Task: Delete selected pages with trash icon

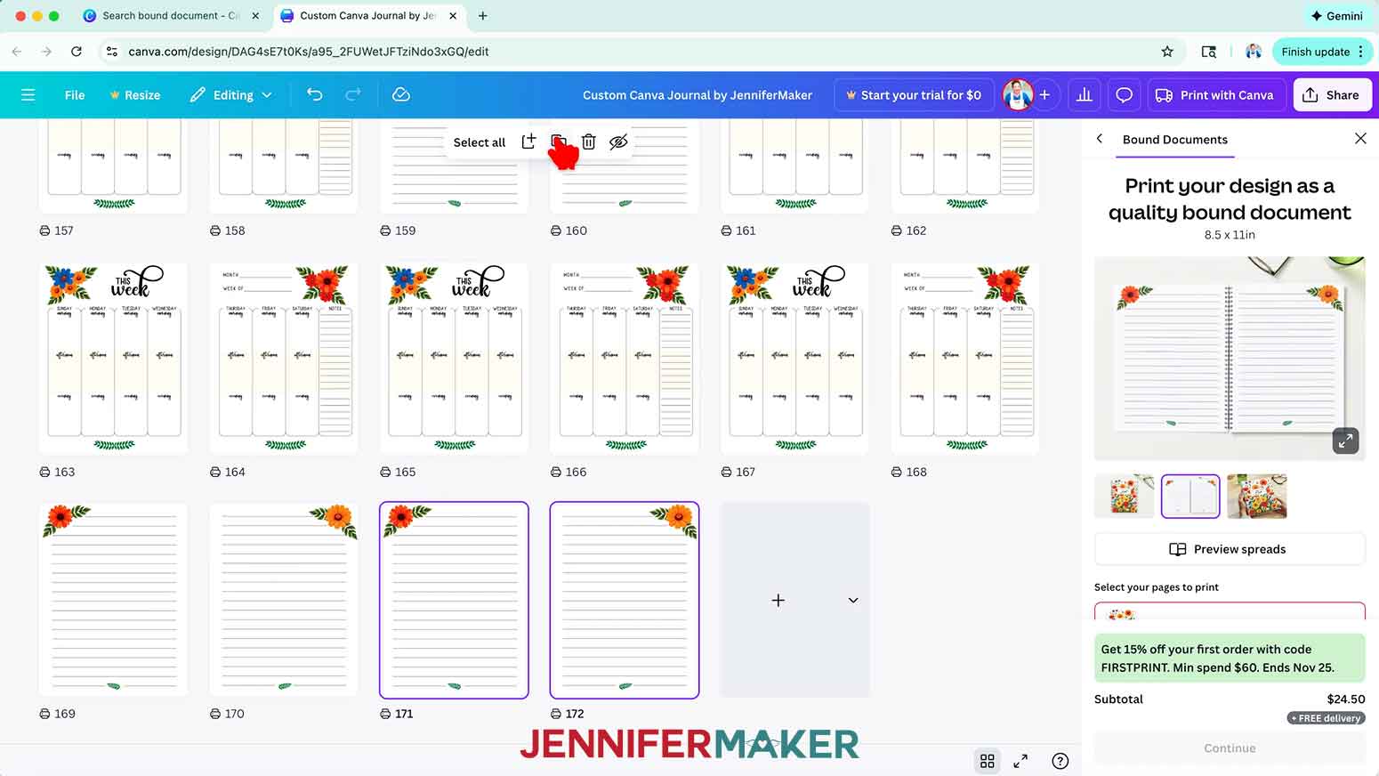Action: coord(588,141)
